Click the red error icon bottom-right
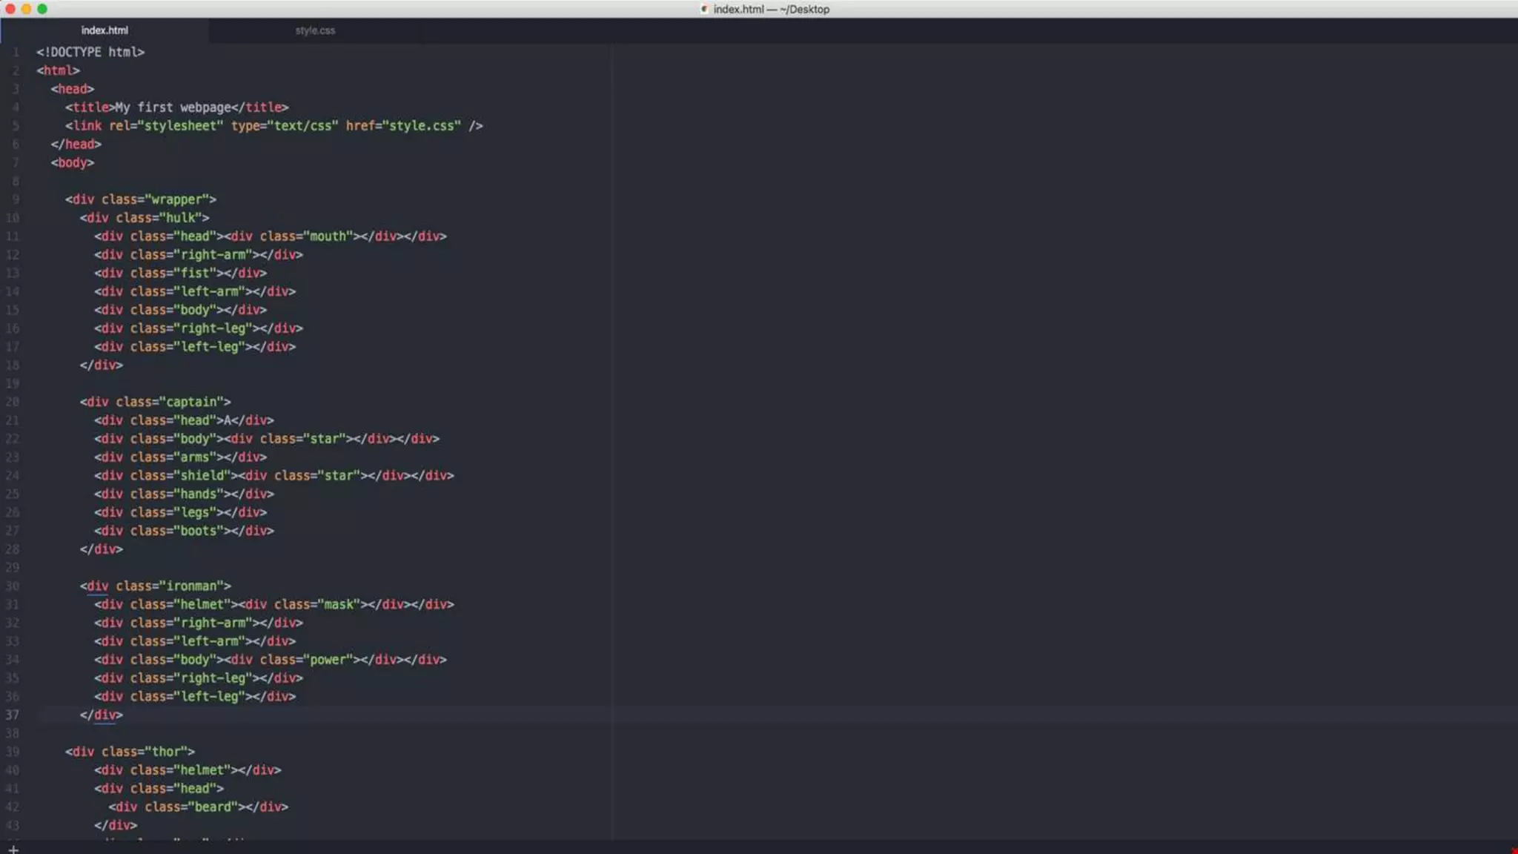The height and width of the screenshot is (854, 1518). 1514,850
